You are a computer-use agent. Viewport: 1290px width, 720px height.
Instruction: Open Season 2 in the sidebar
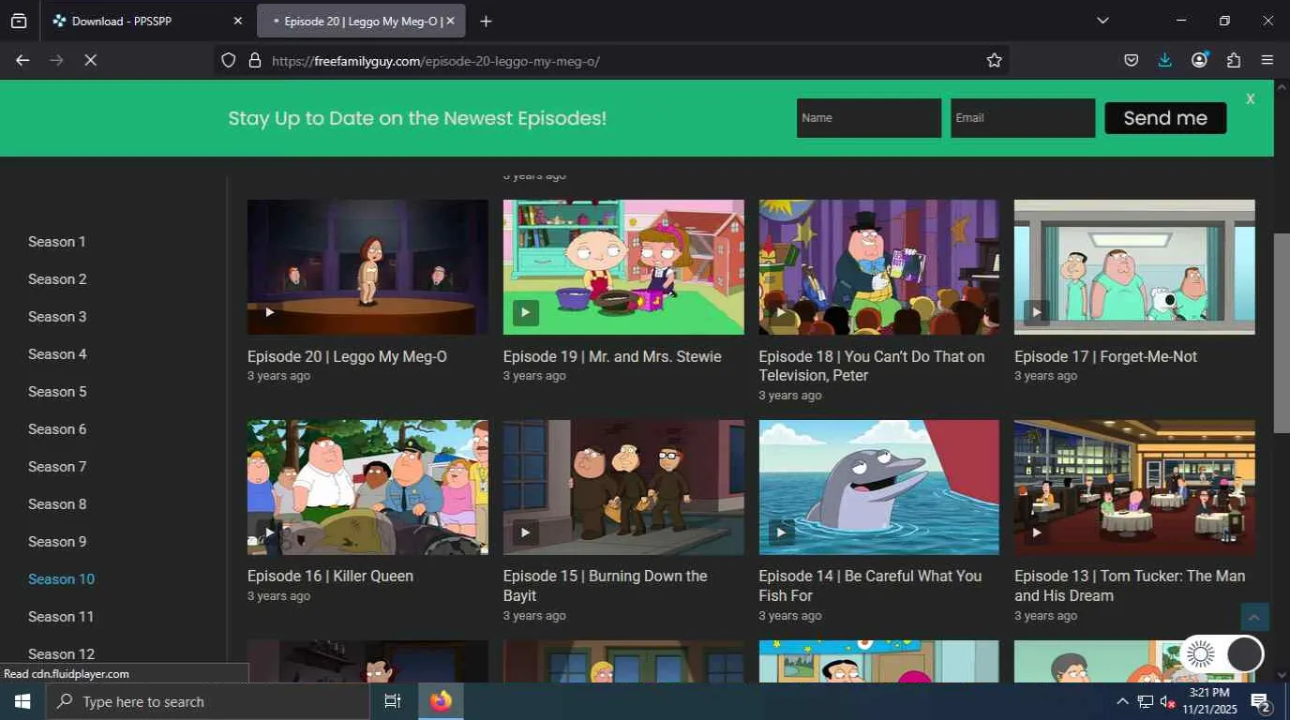[57, 279]
